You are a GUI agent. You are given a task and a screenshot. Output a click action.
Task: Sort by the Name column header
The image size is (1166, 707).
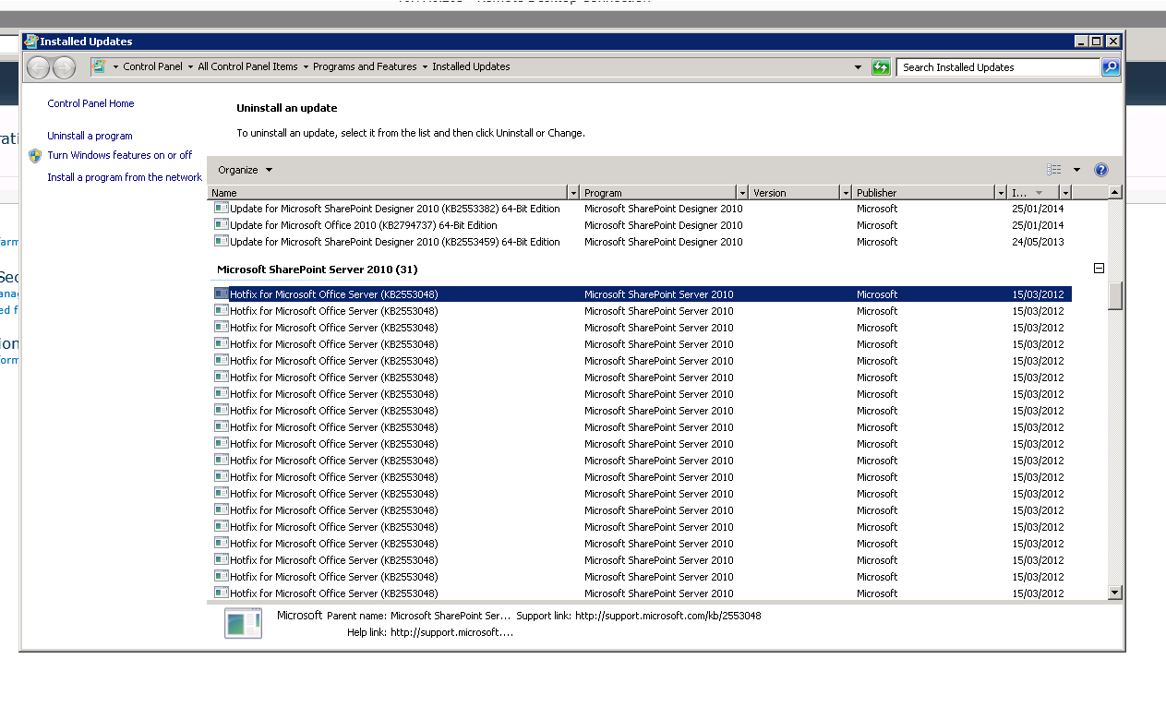[389, 193]
